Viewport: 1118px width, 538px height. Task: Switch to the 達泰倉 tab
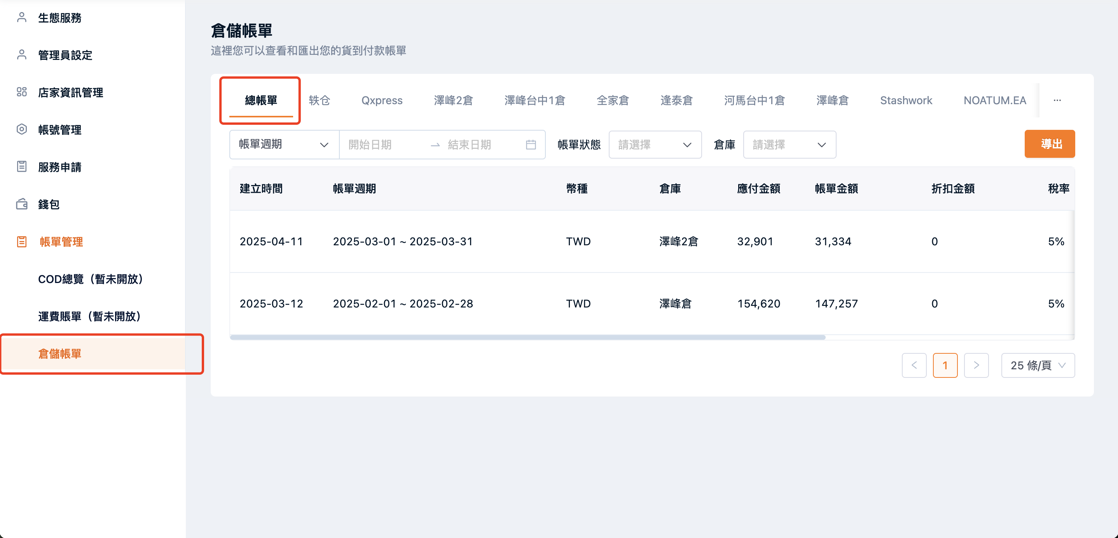676,100
